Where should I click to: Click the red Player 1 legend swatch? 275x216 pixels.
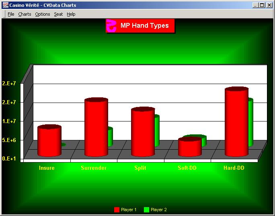(x=117, y=210)
